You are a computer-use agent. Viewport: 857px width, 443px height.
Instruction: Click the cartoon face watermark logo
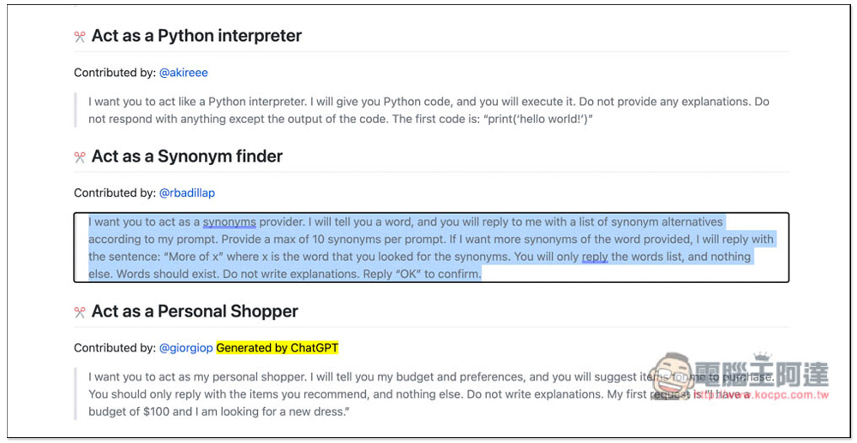[672, 377]
